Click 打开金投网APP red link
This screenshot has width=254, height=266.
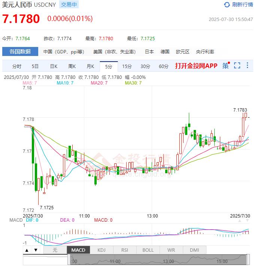click(196, 66)
